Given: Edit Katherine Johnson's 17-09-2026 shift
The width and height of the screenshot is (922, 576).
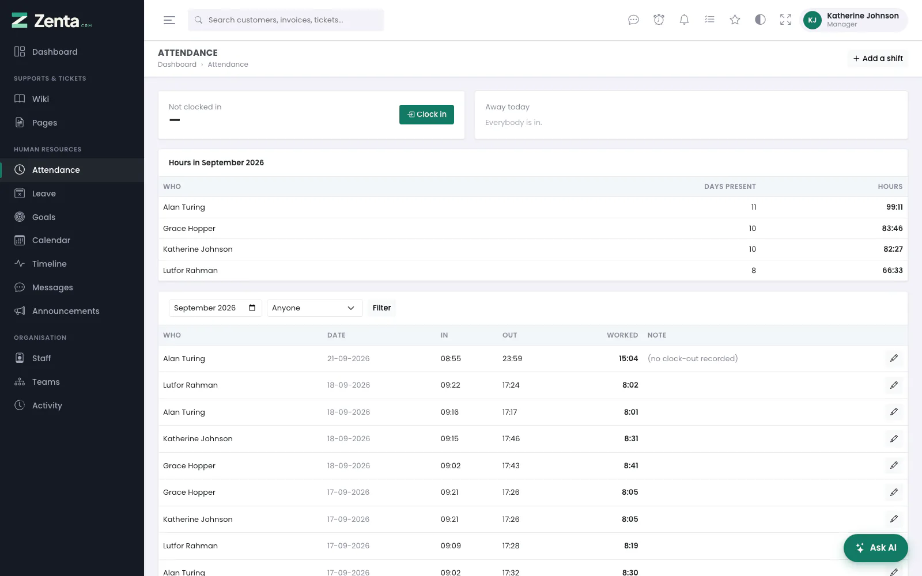Looking at the screenshot, I should (x=894, y=519).
